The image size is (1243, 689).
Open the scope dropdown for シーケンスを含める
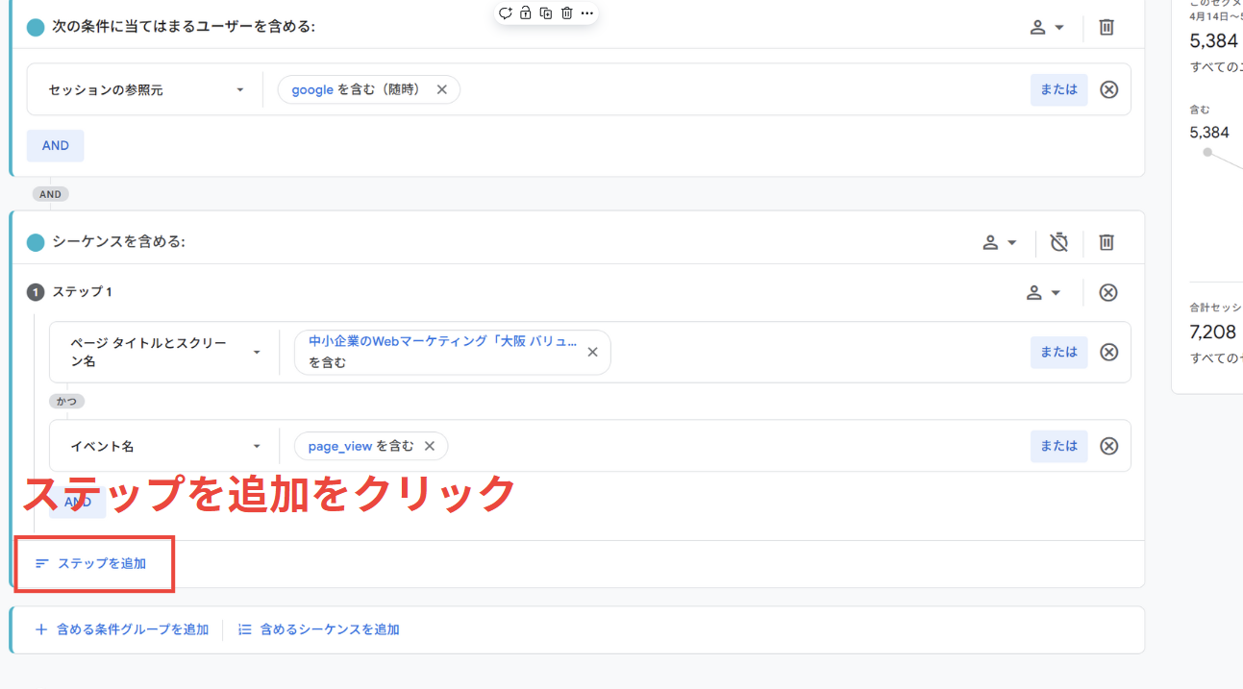pos(1000,242)
